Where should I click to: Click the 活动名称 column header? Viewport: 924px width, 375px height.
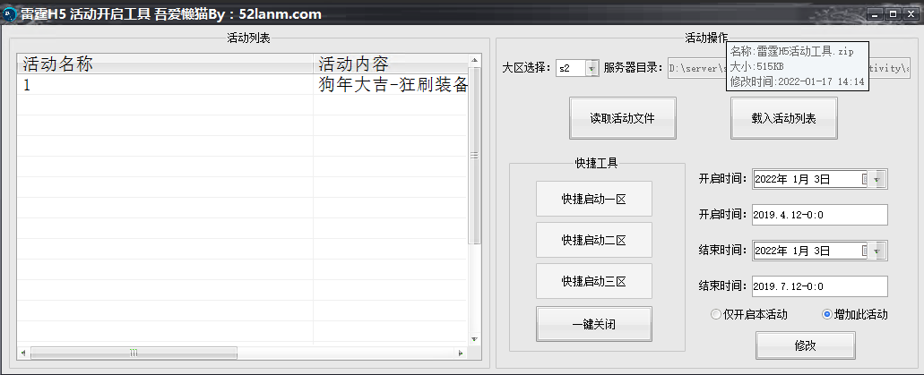165,64
